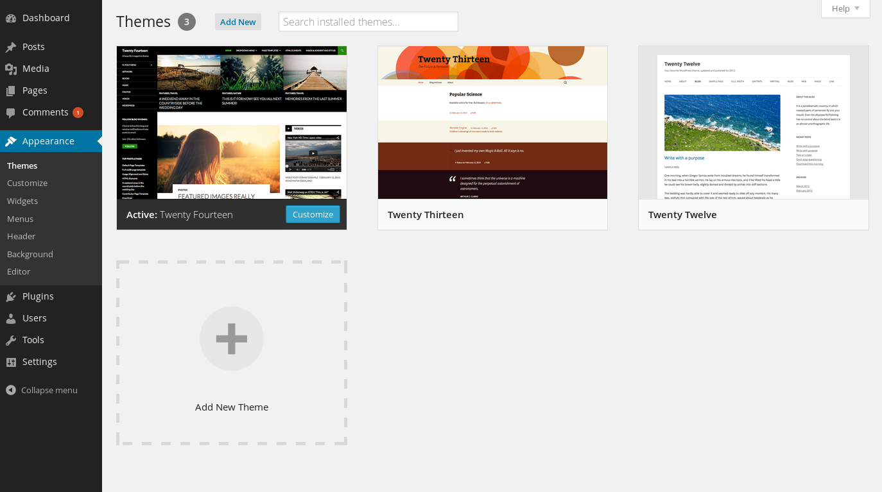Click the installed themes count badge

[187, 22]
